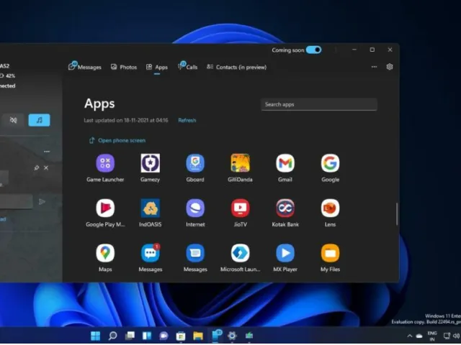461x345 pixels.
Task: Open the MX Player app
Action: click(285, 253)
